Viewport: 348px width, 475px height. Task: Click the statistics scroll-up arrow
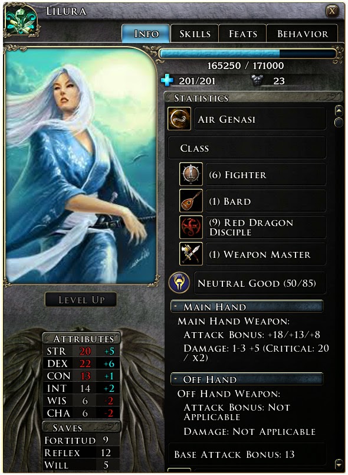point(339,111)
